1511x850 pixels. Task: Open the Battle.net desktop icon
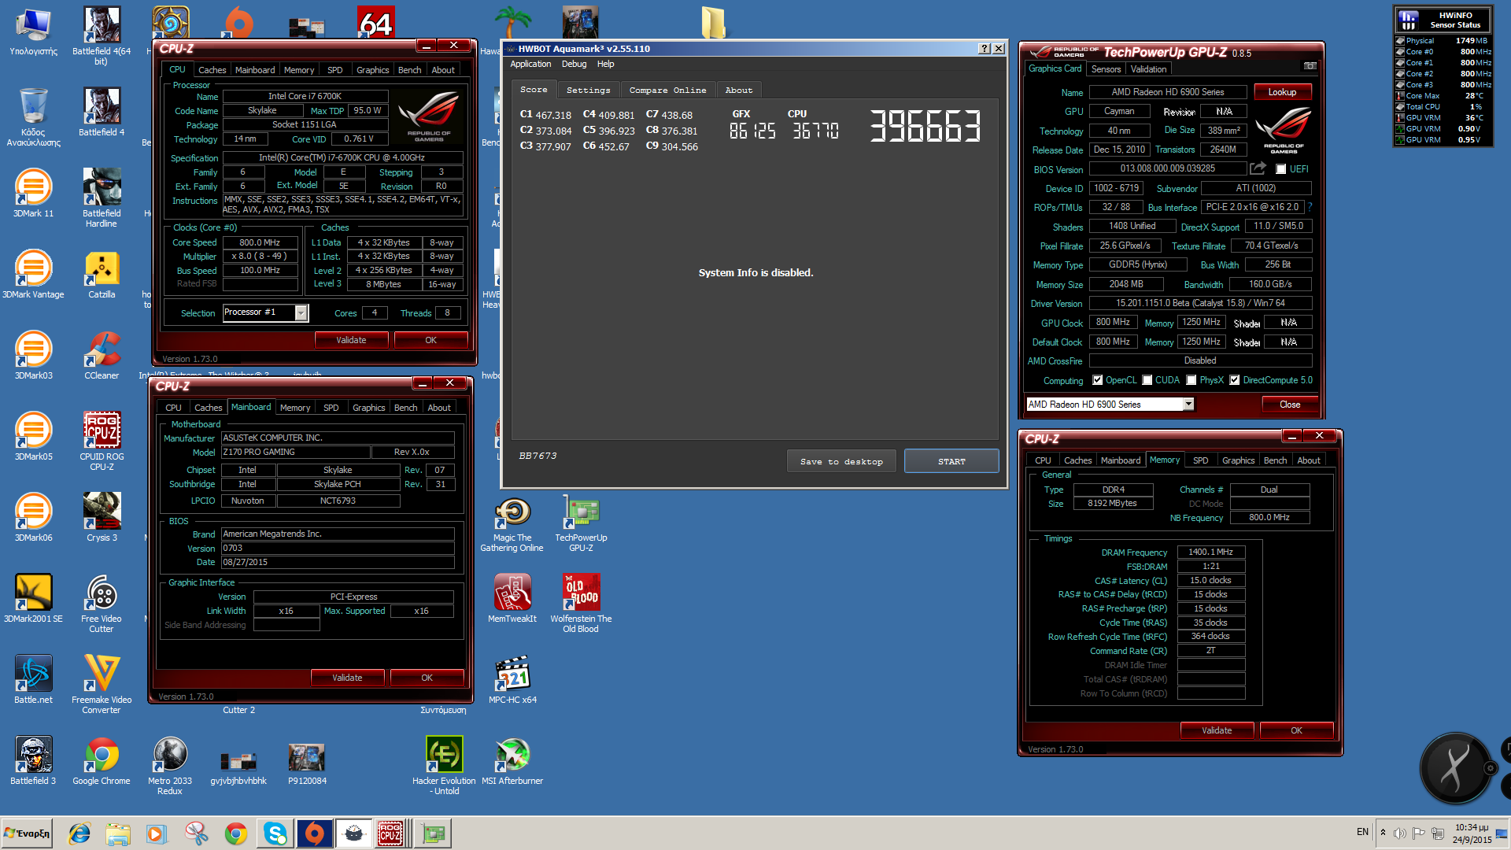33,679
